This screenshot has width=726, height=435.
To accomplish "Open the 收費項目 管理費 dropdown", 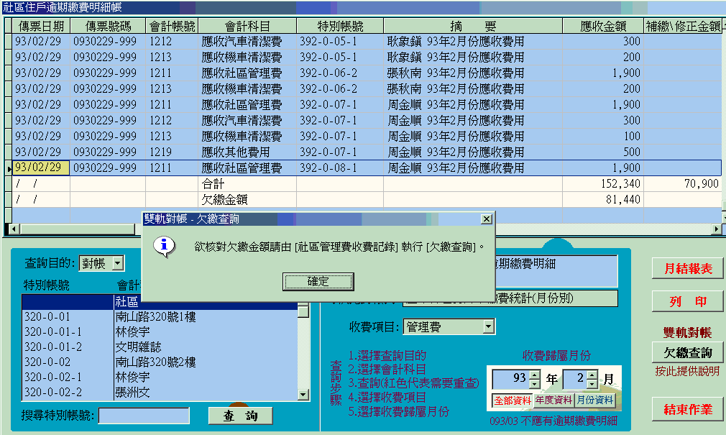I will 489,326.
